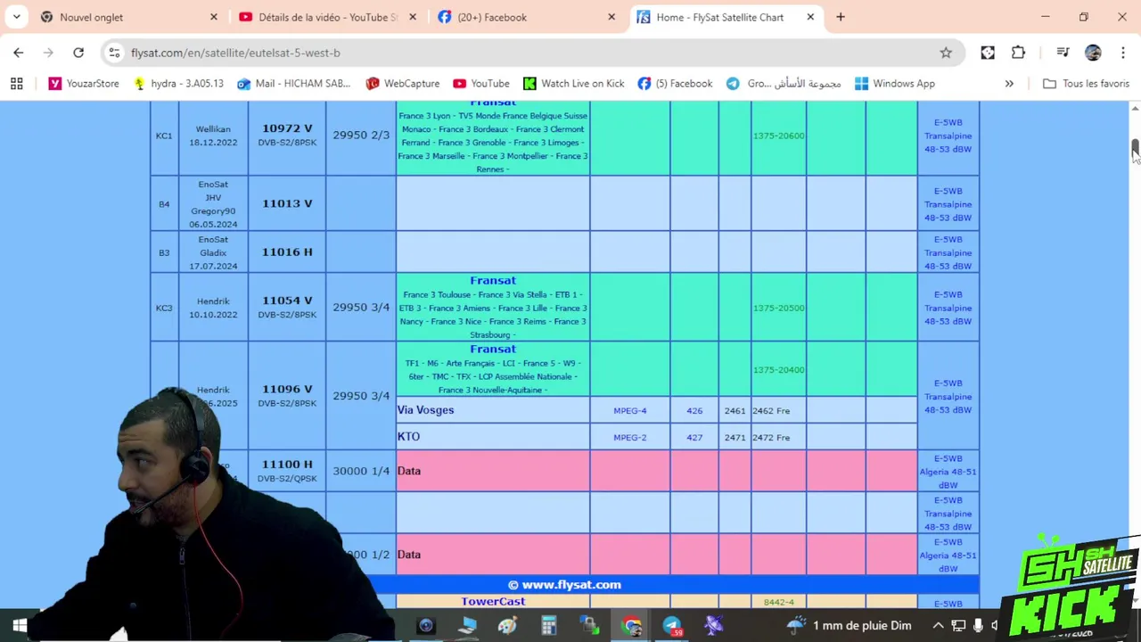
Task: Bookmark this page with the star icon
Action: (x=946, y=53)
